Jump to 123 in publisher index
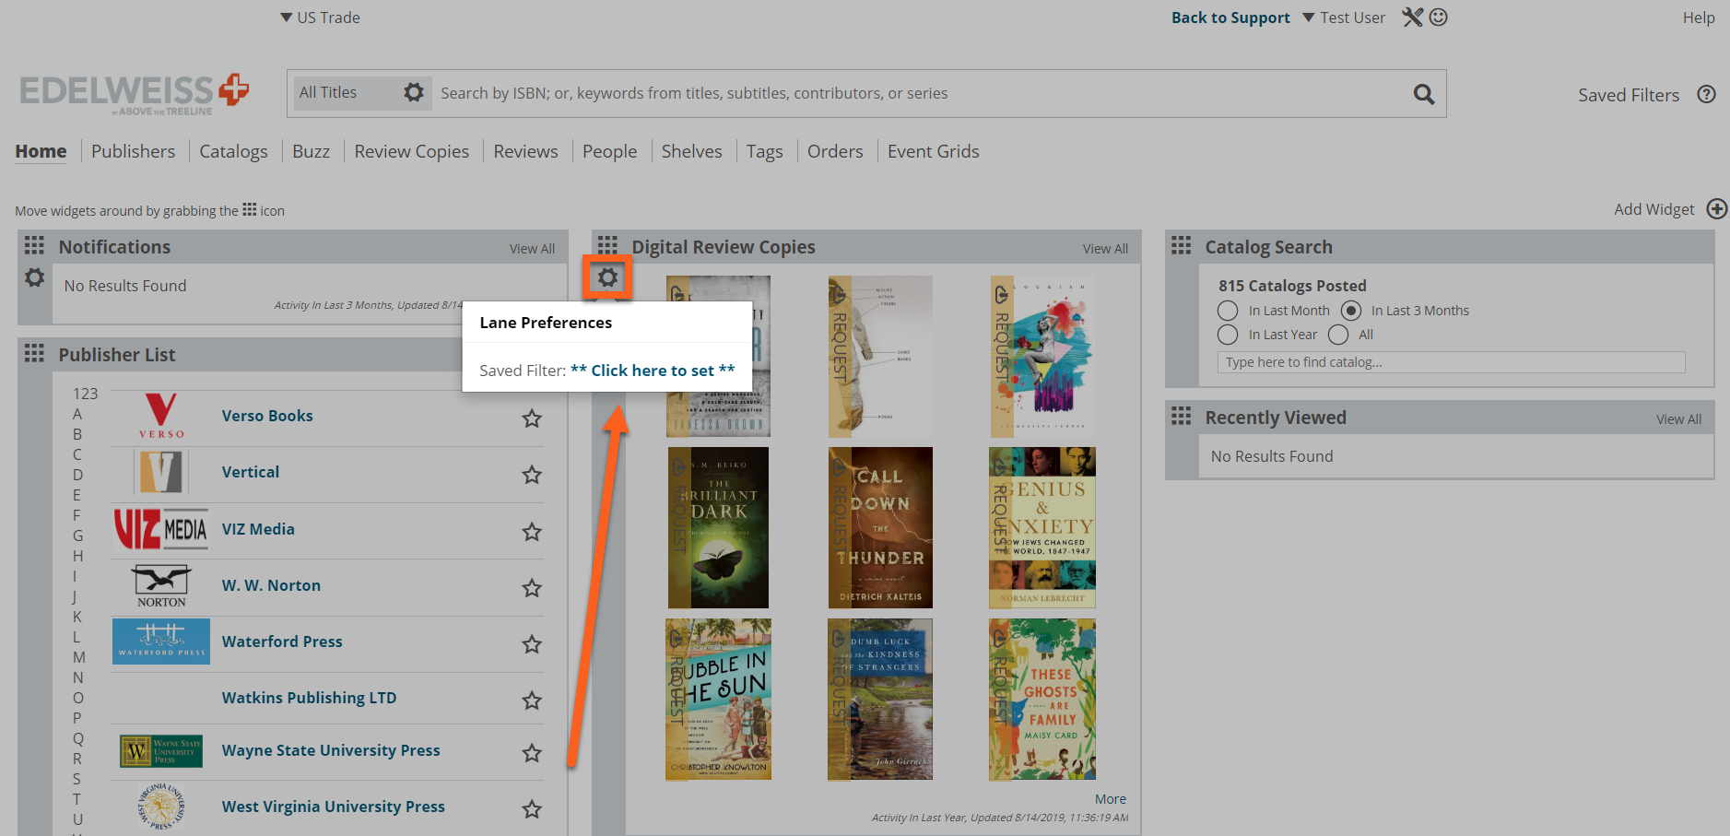 point(86,394)
